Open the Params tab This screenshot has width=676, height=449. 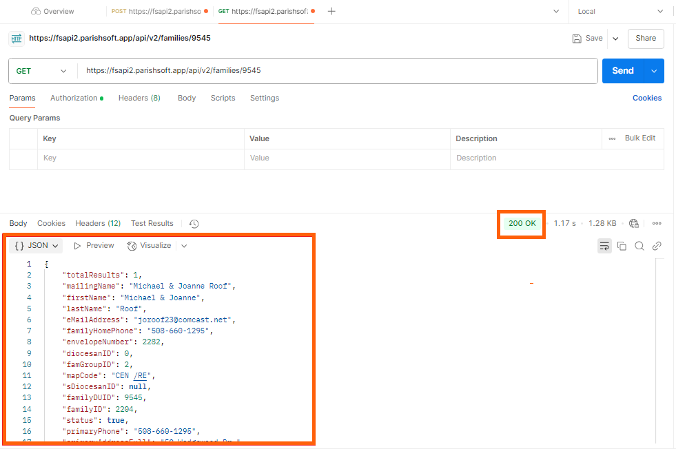click(x=23, y=98)
